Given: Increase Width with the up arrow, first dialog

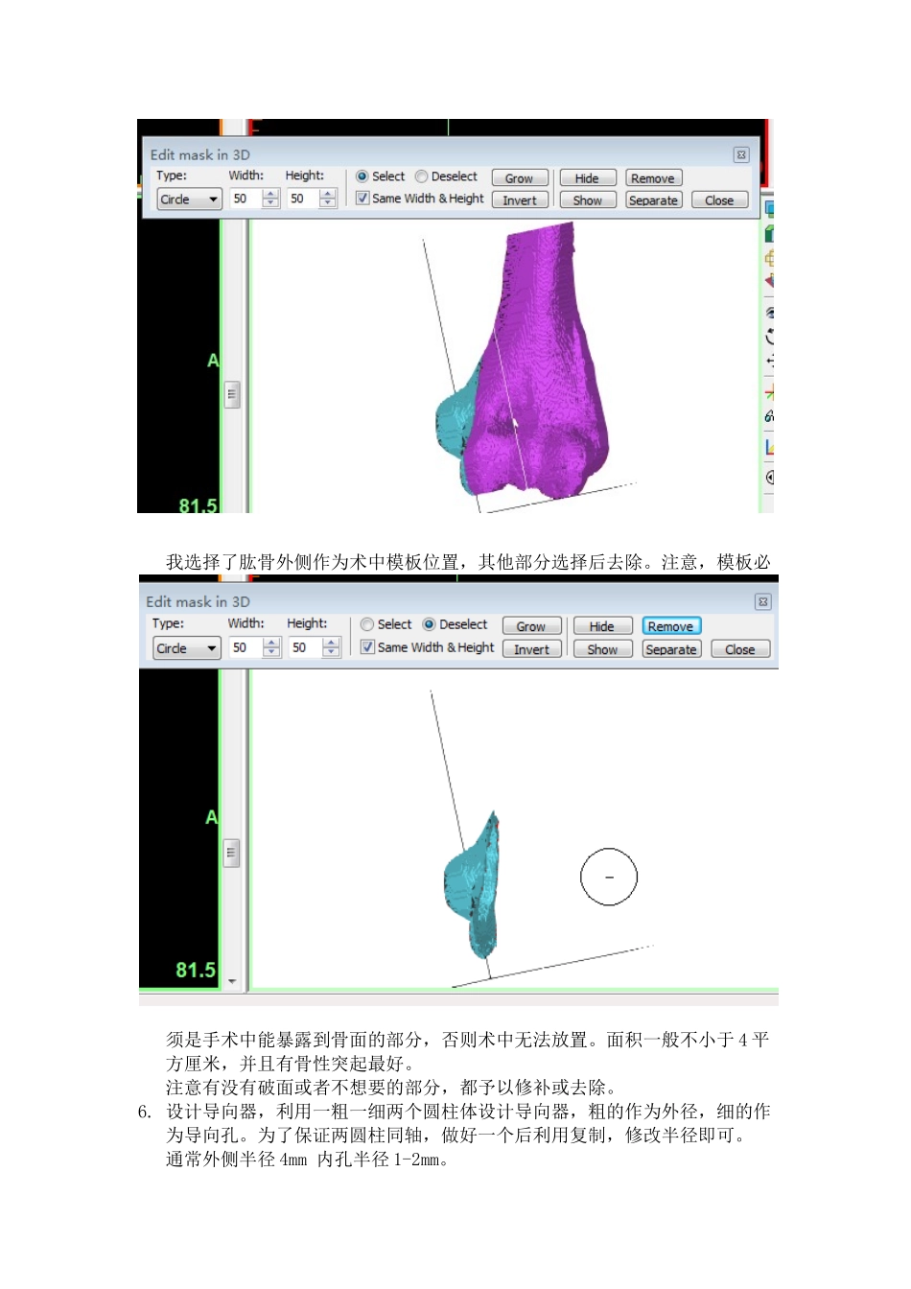Looking at the screenshot, I should [270, 194].
